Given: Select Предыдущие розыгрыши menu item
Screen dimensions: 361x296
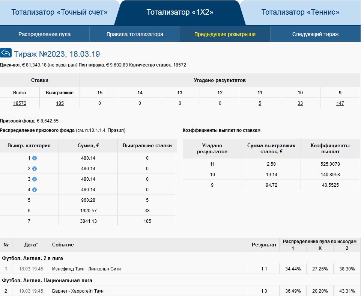Looking at the screenshot, I should click(225, 34).
